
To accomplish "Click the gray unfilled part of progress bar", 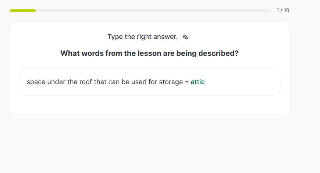I will (153, 11).
